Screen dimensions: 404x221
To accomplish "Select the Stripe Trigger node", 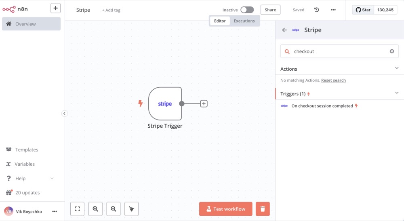I will click(x=165, y=103).
